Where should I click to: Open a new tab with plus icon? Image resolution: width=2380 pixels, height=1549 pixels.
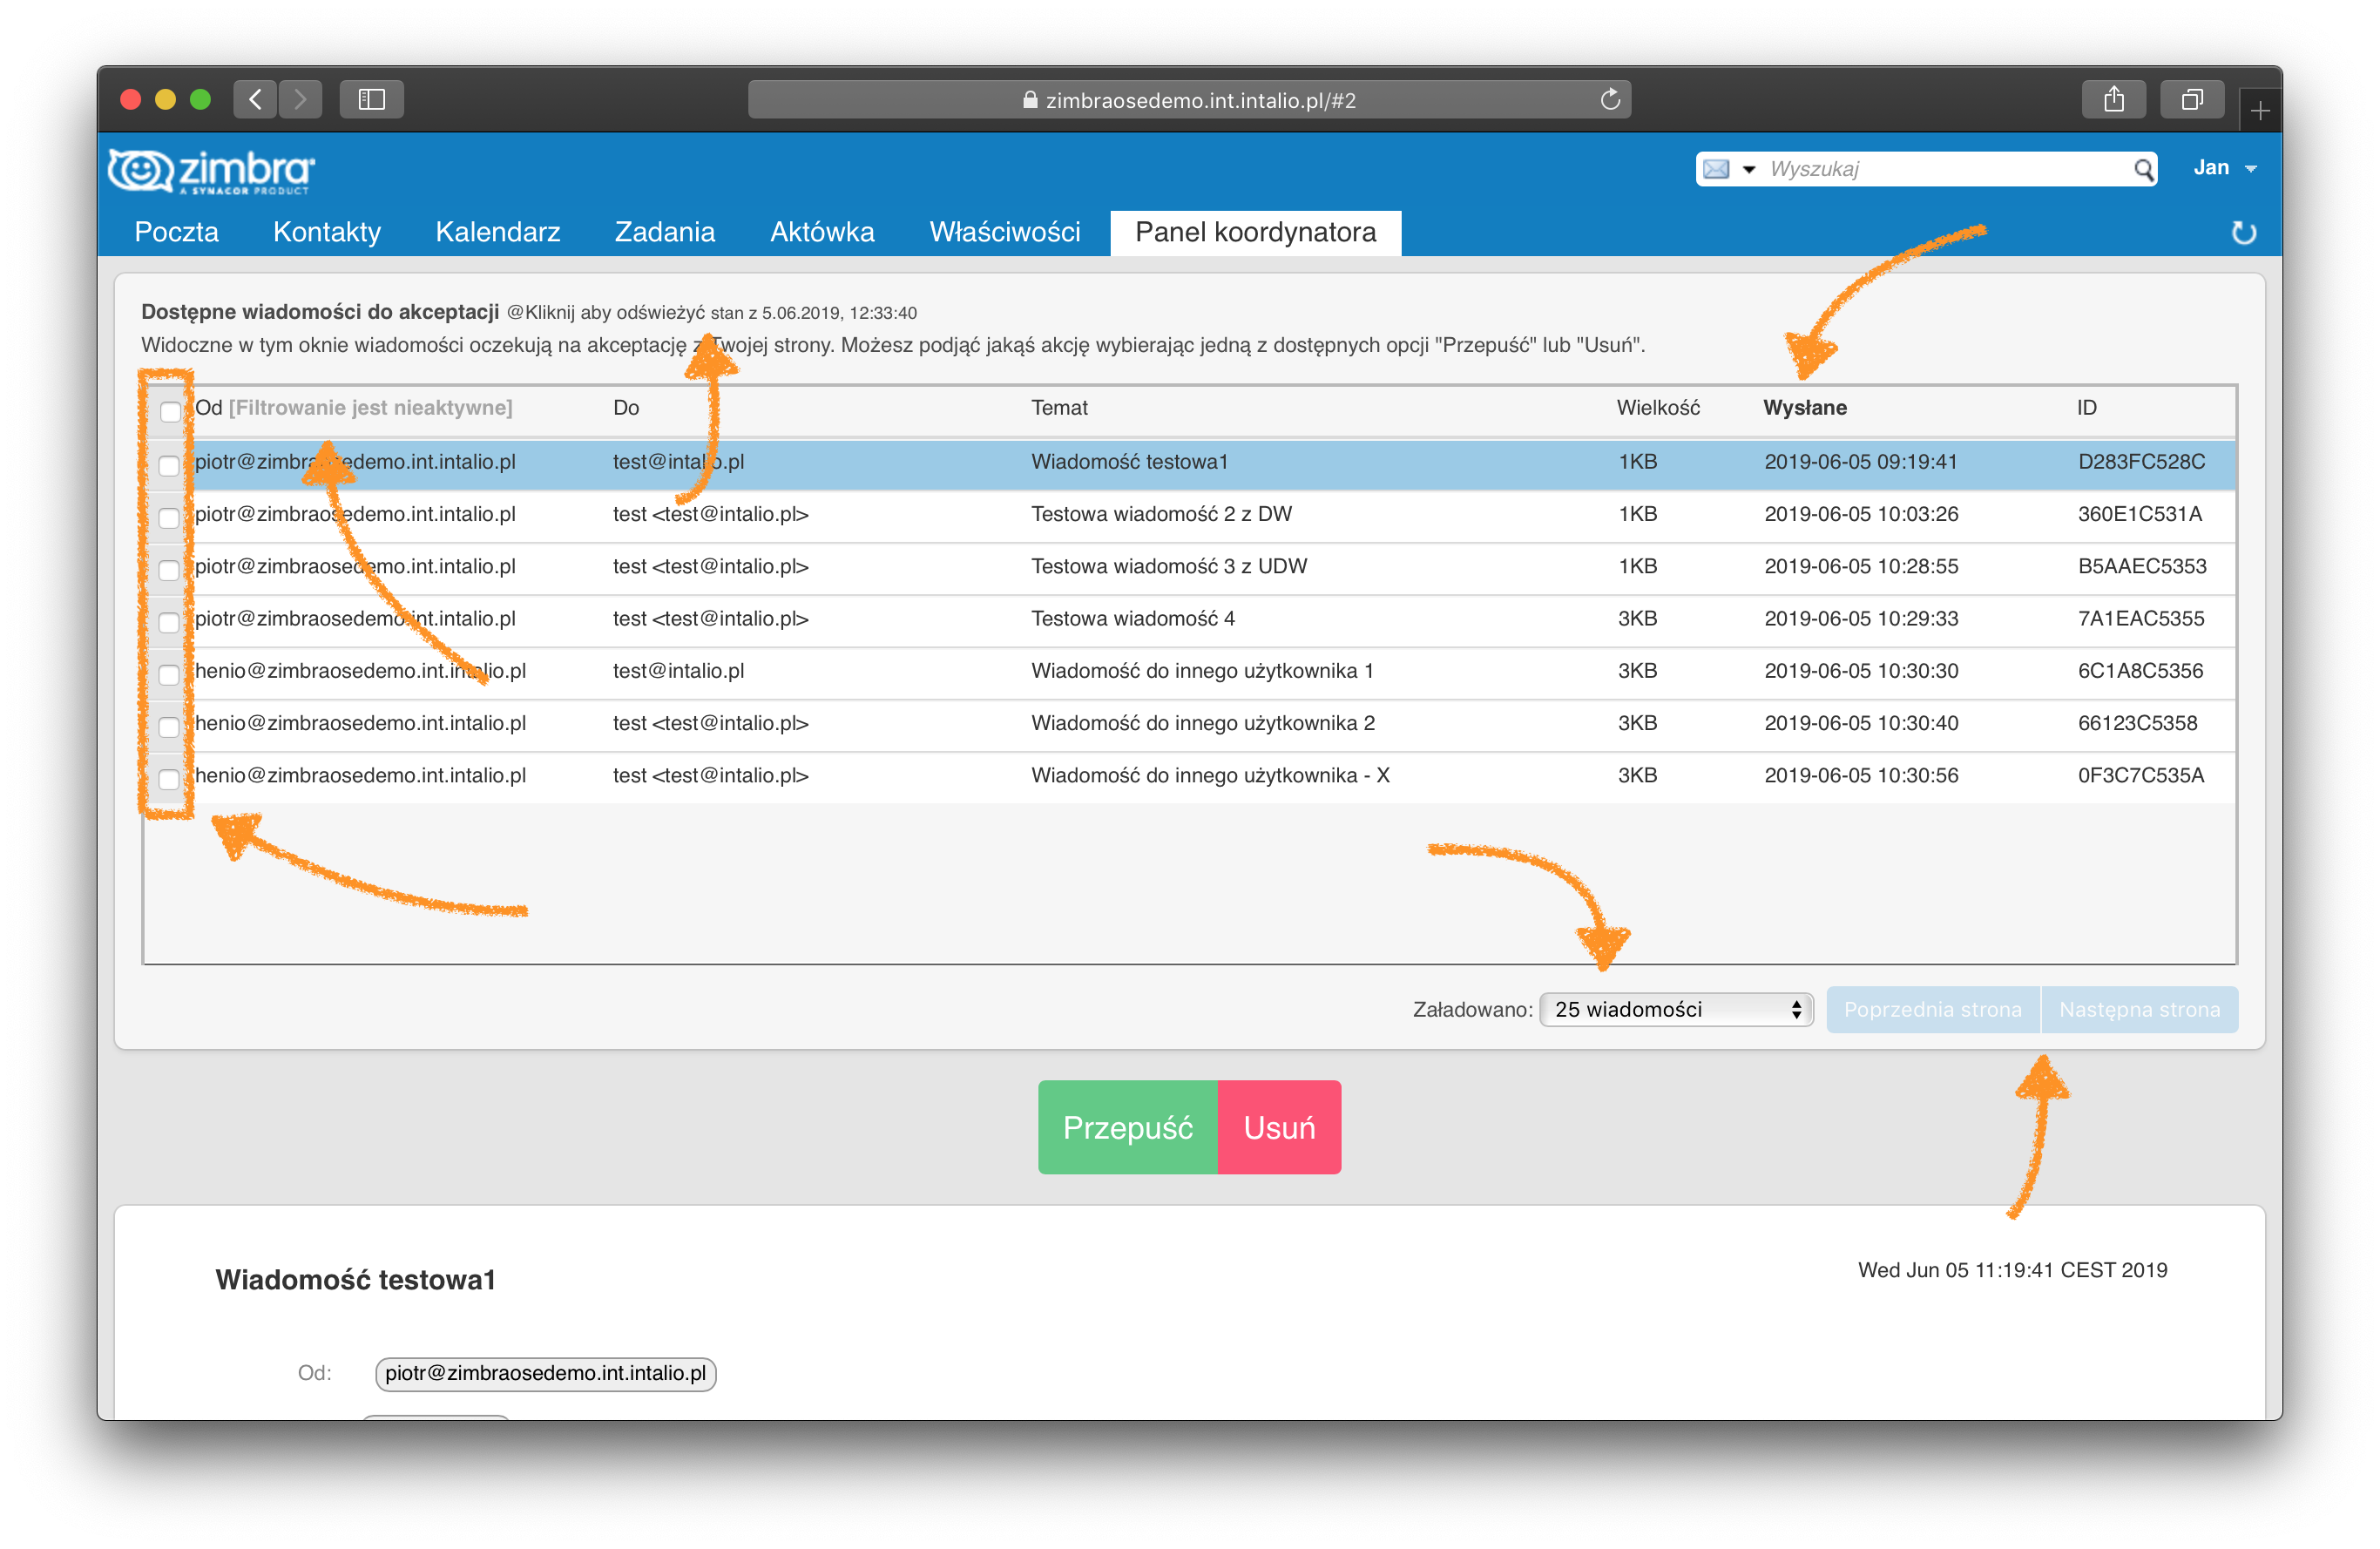2260,110
